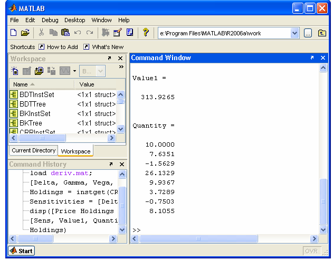The image size is (333, 260).
Task: Select the BDTTree variable row
Action: click(63, 104)
